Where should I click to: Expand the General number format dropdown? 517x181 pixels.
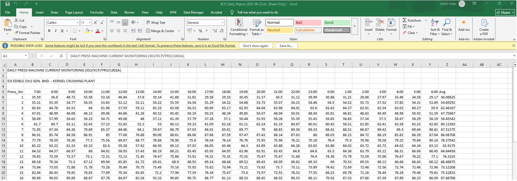(x=223, y=23)
